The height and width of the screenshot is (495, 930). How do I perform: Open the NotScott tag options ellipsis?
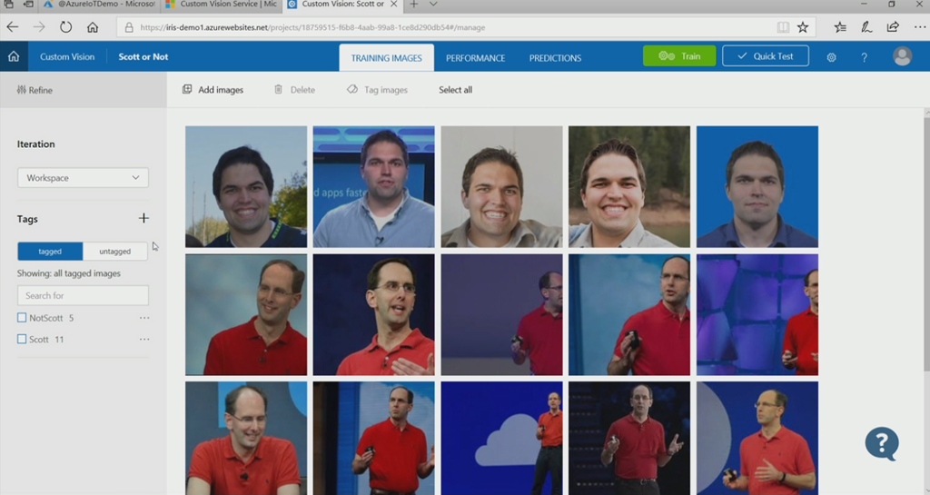tap(144, 318)
